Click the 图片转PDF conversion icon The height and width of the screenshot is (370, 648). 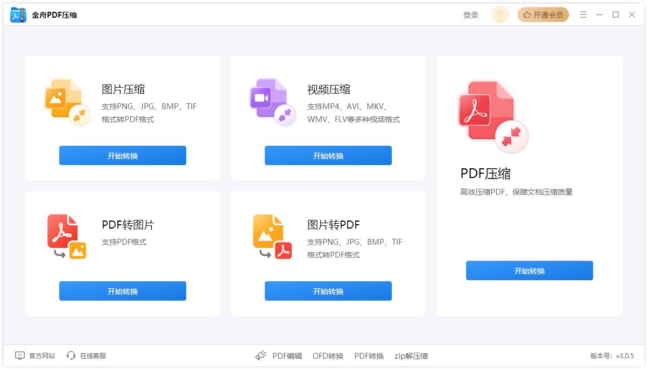[x=271, y=237]
